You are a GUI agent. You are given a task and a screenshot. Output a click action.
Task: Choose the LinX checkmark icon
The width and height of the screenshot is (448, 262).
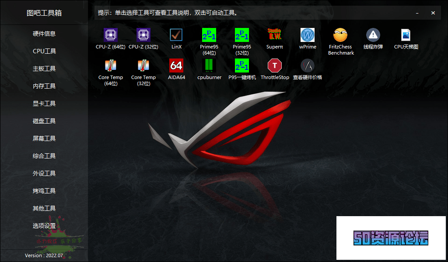pos(176,35)
